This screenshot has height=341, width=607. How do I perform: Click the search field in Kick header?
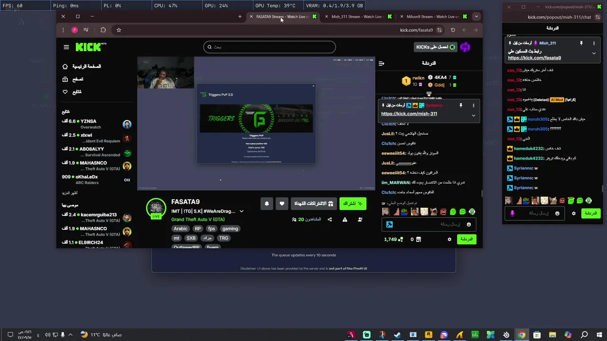pos(269,47)
